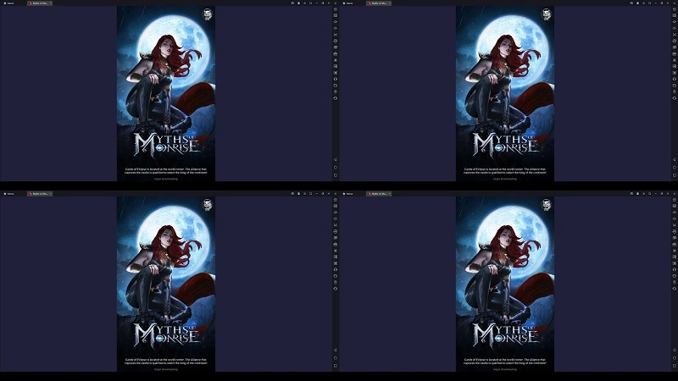Tap Android Back arrow in bottom-left emulator
Image resolution: width=678 pixels, height=381 pixels.
pos(336,351)
